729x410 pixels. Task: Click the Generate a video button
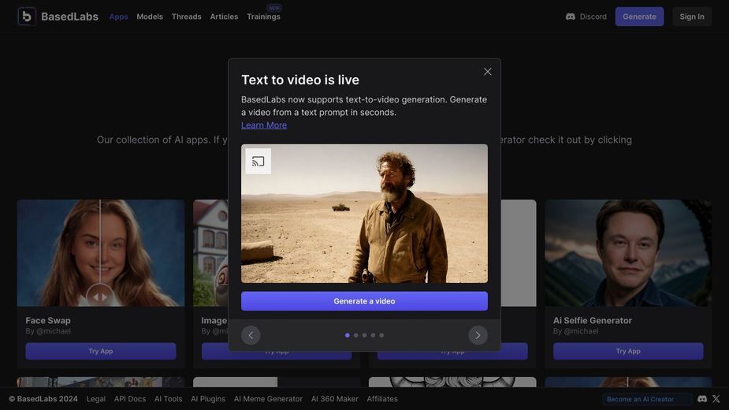point(364,301)
